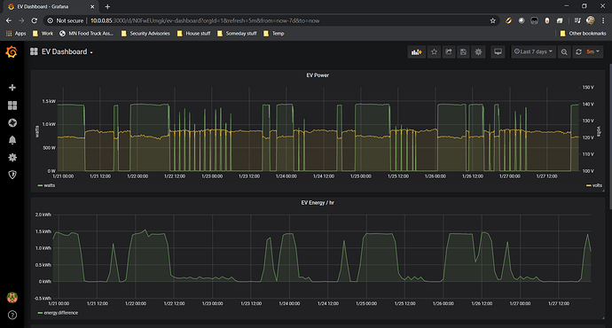Star this dashboard as favorite
The width and height of the screenshot is (612, 328).
pos(434,52)
